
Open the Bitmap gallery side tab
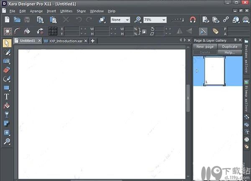pyautogui.click(x=246, y=96)
